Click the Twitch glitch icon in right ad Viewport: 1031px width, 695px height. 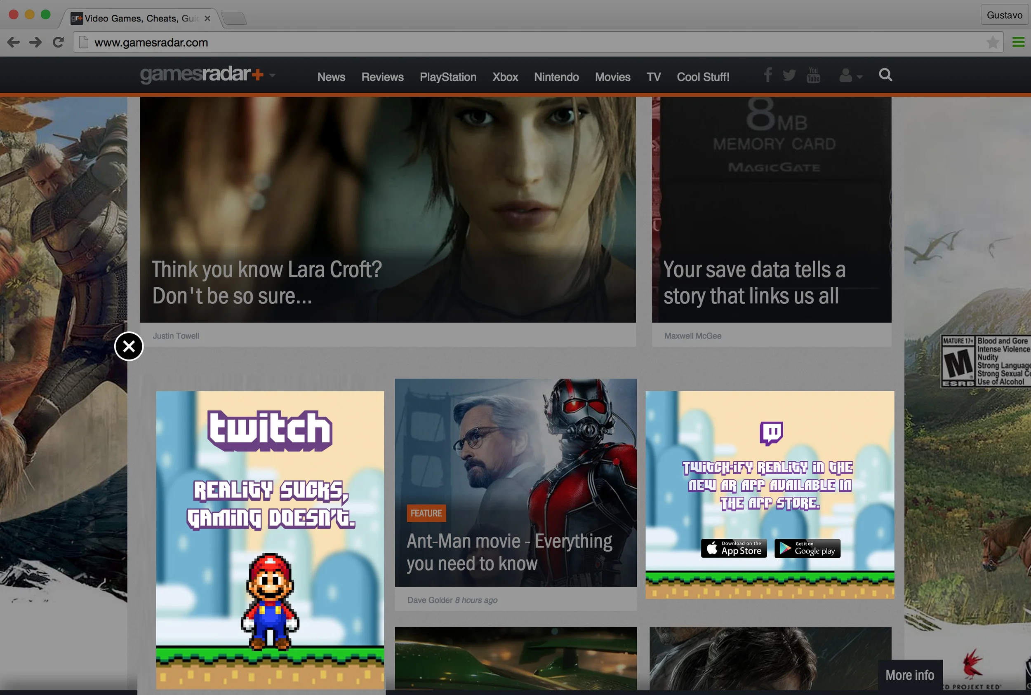point(771,433)
